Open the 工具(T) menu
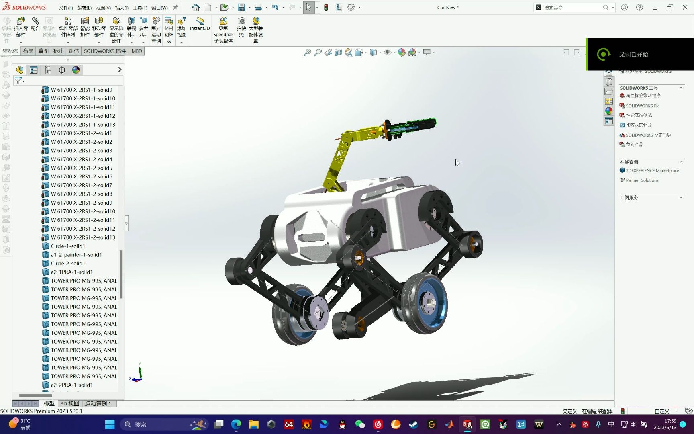Viewport: 694px width, 434px height. point(140,8)
